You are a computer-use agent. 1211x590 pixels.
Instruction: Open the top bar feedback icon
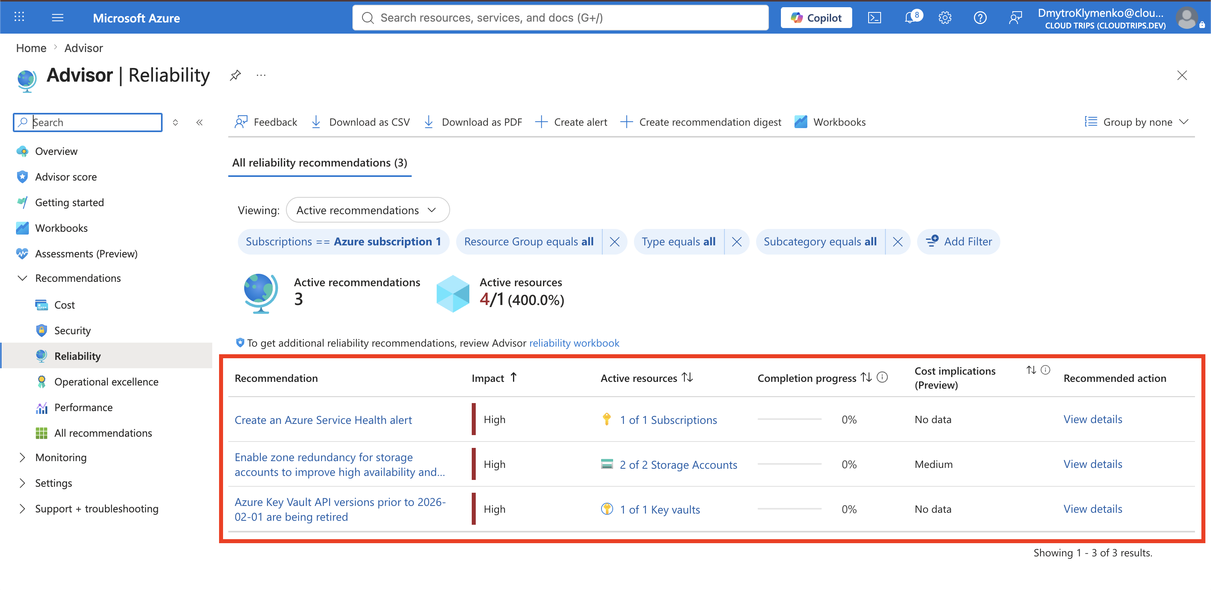pos(1016,18)
